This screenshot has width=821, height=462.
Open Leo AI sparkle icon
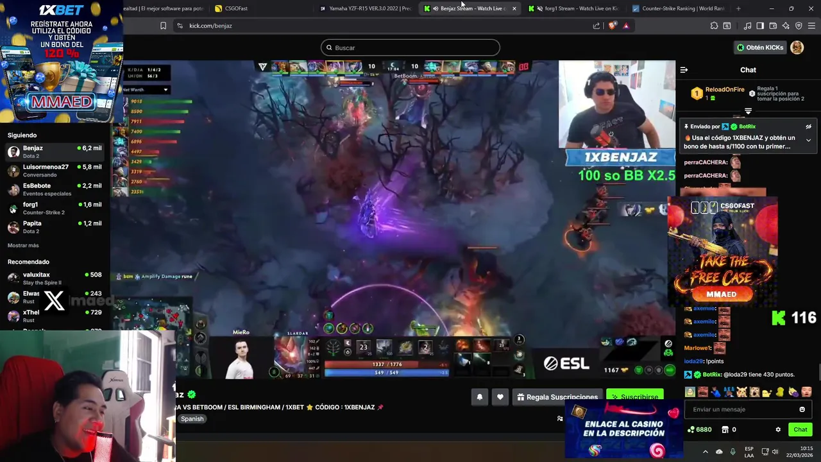click(x=786, y=26)
